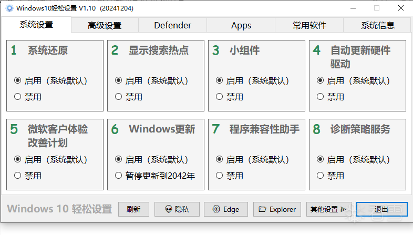Select 禁用 for 显示搜索热点

tap(129, 97)
